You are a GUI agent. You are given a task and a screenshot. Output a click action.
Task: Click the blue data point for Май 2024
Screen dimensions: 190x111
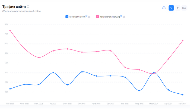(x=183, y=95)
